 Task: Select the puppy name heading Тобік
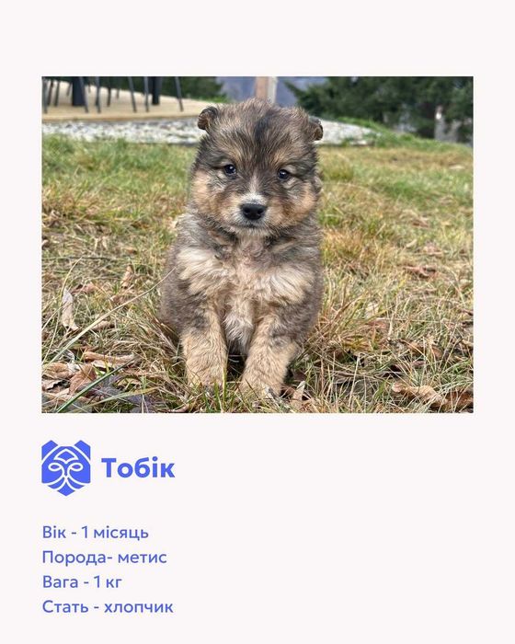pos(138,467)
